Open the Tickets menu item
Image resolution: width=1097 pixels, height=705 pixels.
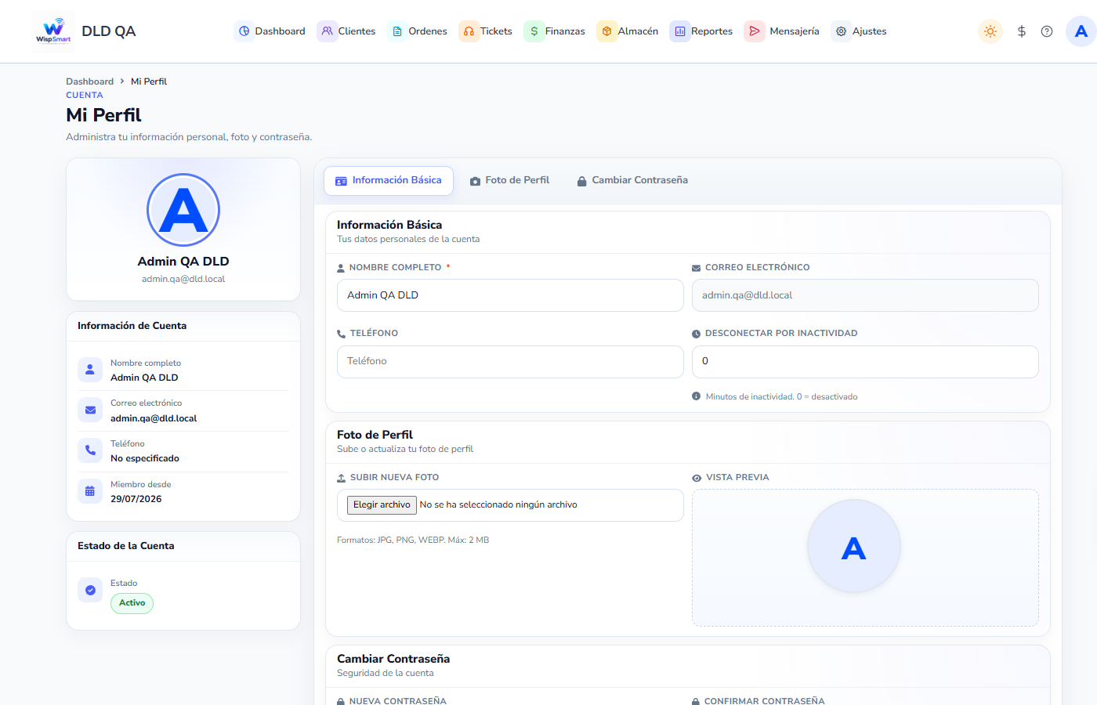pyautogui.click(x=487, y=31)
